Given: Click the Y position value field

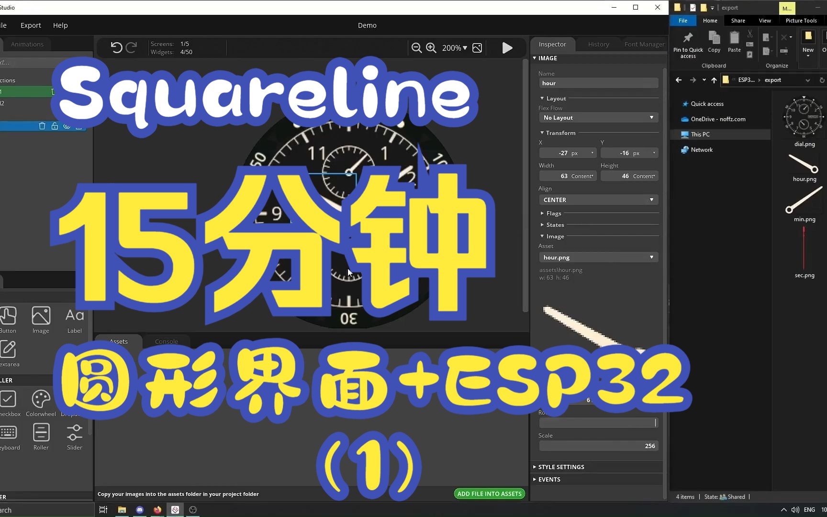Looking at the screenshot, I should [629, 153].
